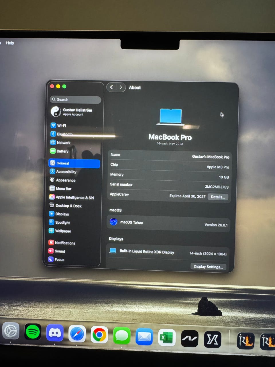Go forward with the right chevron
Screen dimensions: 275x367
click(x=121, y=87)
